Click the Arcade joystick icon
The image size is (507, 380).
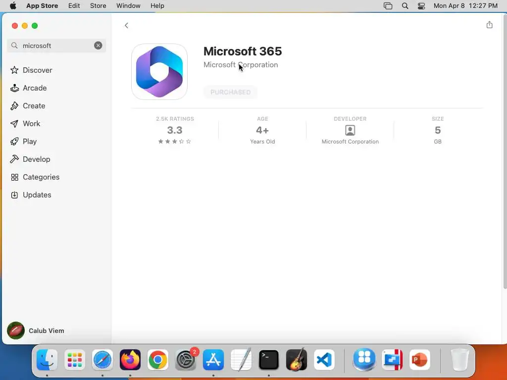tap(14, 88)
